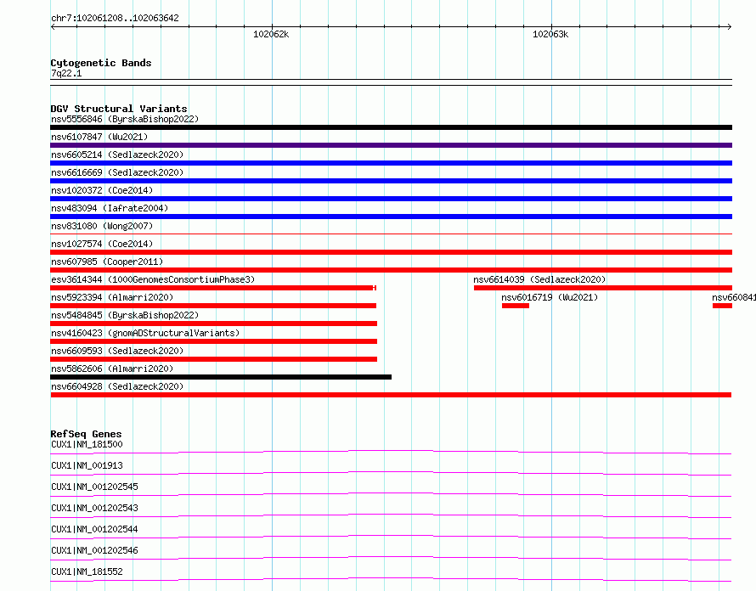Click the 102062k ruler tick label
Screen dimensions: 756x591
click(271, 34)
